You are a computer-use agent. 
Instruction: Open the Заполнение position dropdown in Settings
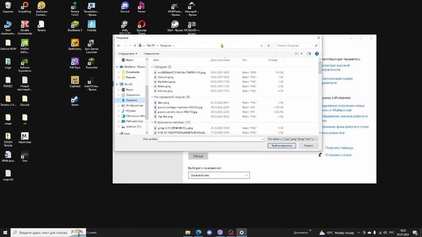(x=219, y=175)
